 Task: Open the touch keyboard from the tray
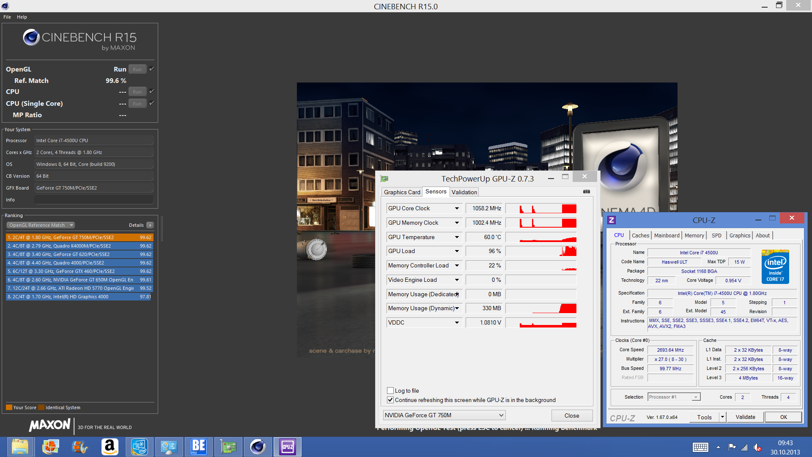pos(700,447)
